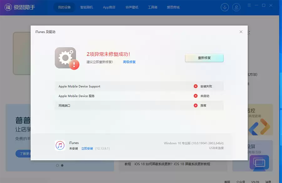
Task: Select first carousel dot on banner
Action: pyautogui.click(x=57, y=165)
